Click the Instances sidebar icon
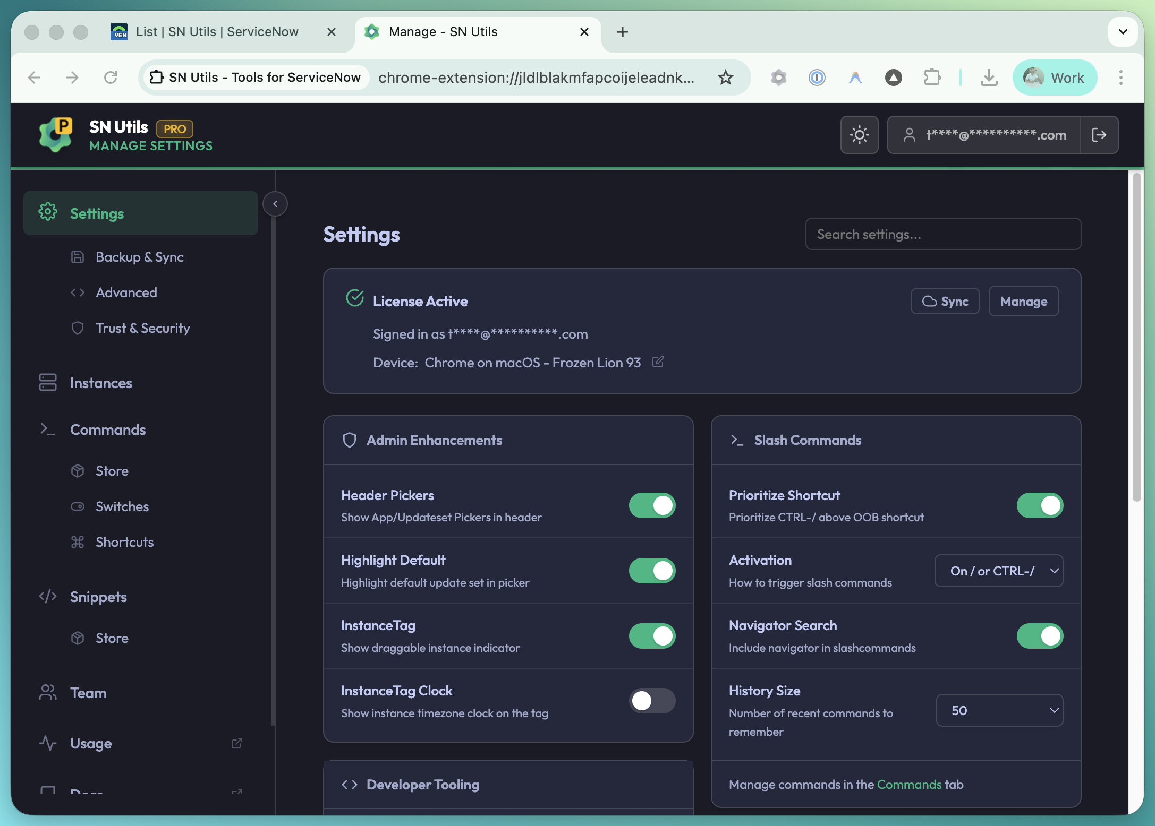Viewport: 1155px width, 826px height. click(48, 383)
